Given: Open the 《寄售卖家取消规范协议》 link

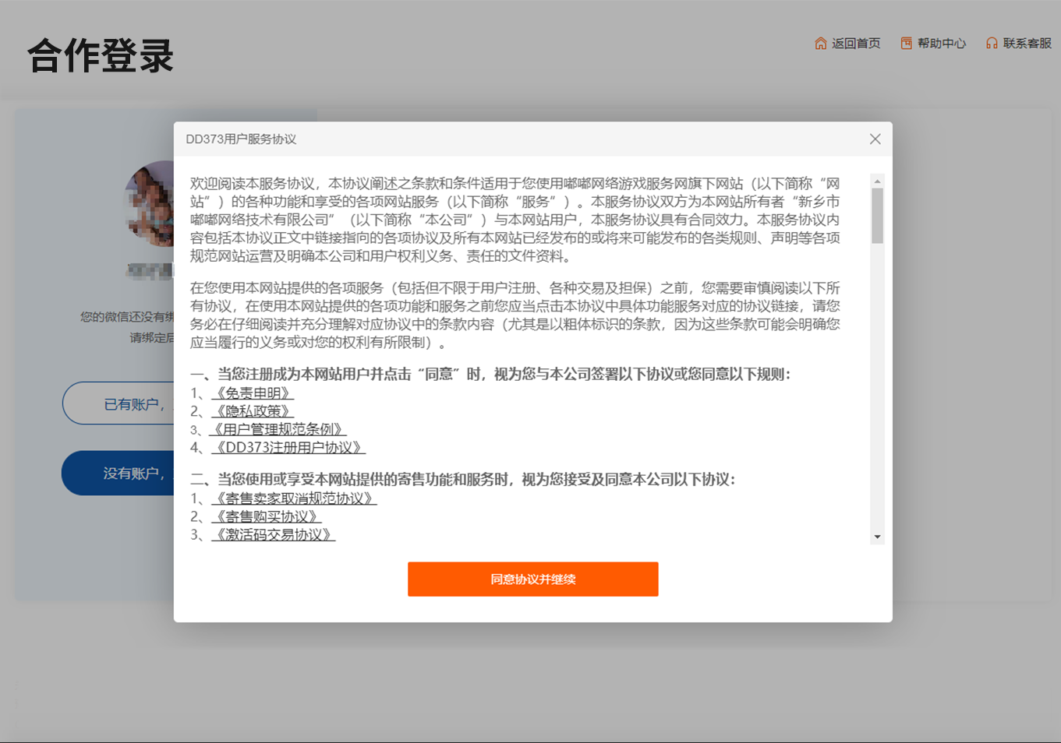Looking at the screenshot, I should pyautogui.click(x=294, y=498).
